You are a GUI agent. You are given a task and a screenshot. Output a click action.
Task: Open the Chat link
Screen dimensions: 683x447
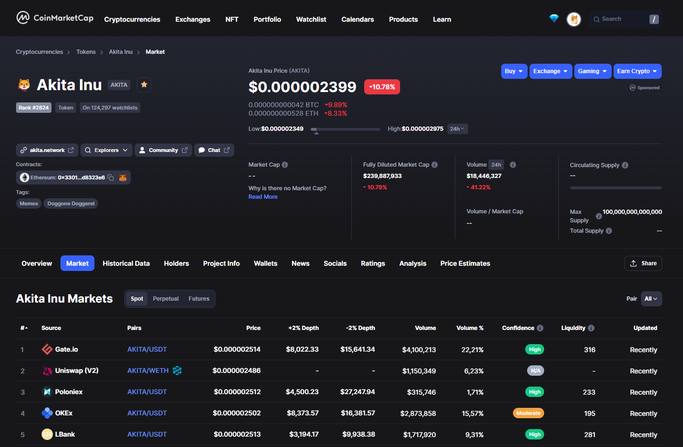tap(214, 150)
